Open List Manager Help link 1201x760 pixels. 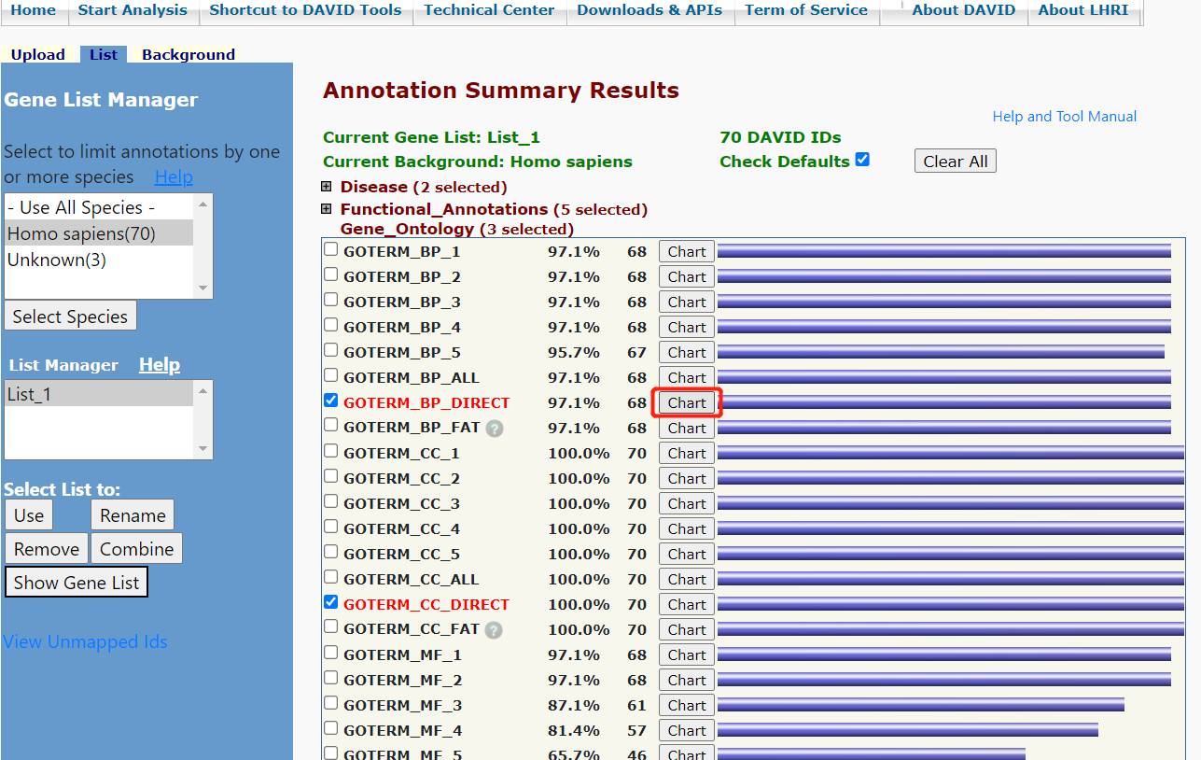(x=160, y=365)
